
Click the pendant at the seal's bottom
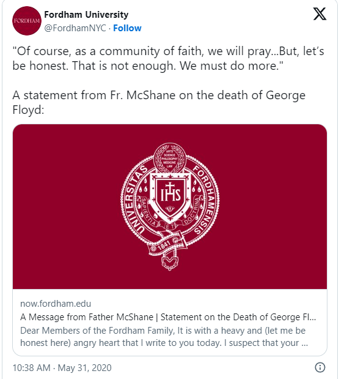pos(170,262)
